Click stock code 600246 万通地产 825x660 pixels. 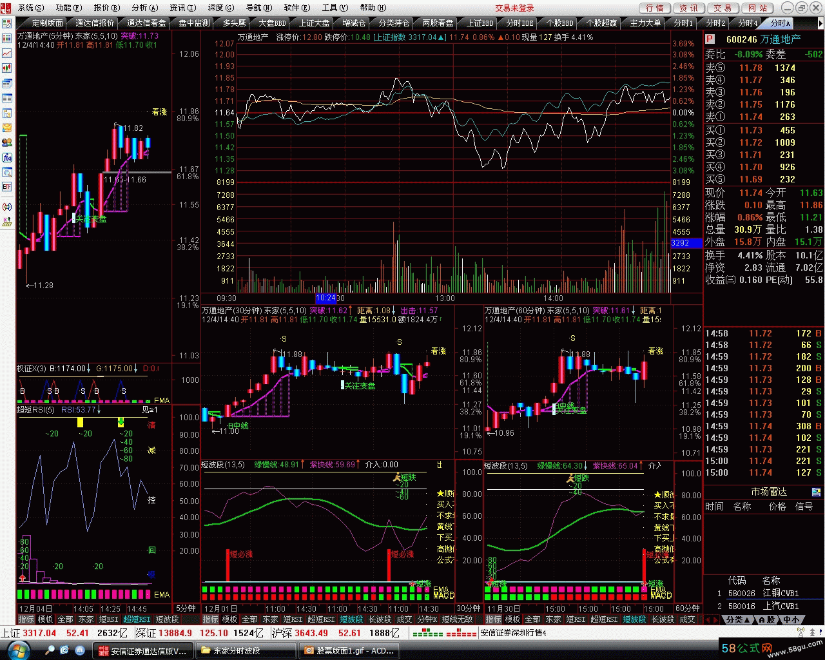click(763, 39)
